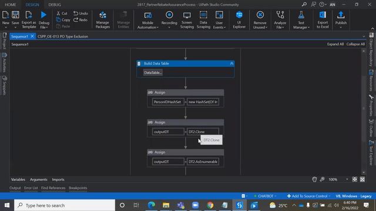Click DT2.AsEnumerable value field
Viewport: 376px width, 211px height.
click(203, 162)
